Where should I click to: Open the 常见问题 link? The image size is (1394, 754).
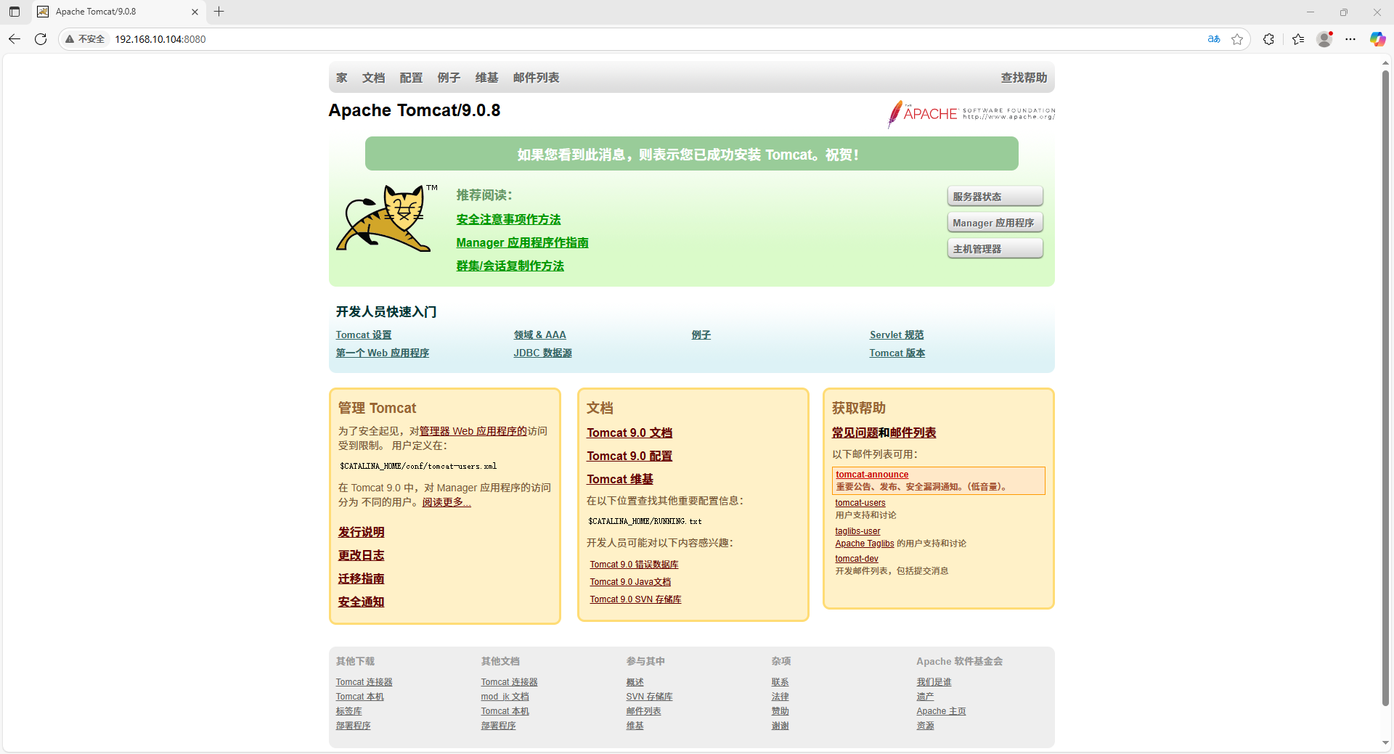[x=855, y=433]
